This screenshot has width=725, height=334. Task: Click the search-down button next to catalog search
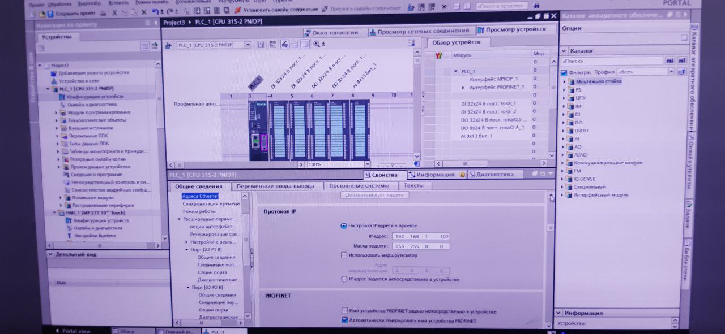(x=670, y=60)
